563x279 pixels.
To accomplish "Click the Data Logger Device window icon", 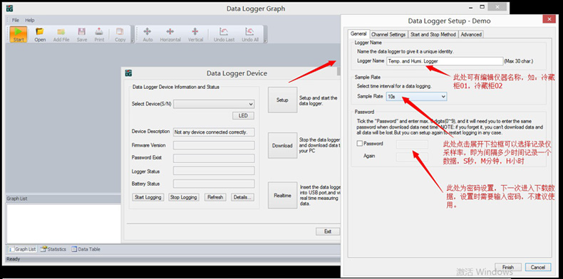I will [128, 73].
